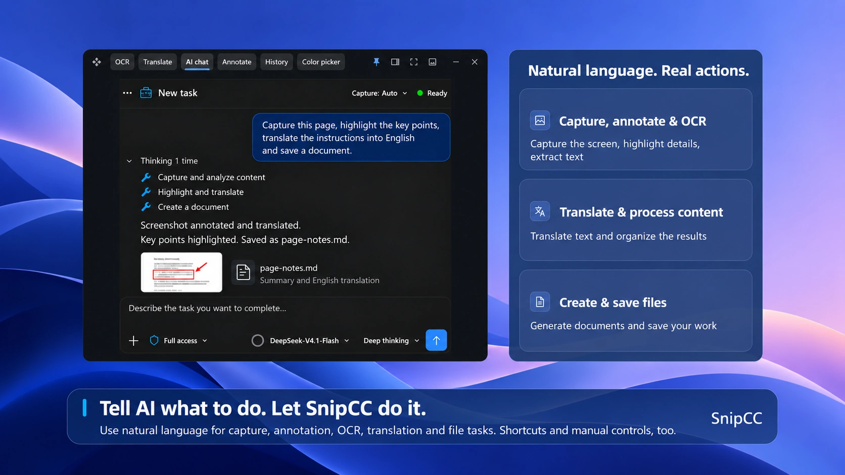Image resolution: width=845 pixels, height=475 pixels.
Task: Click the Highlight and translate step
Action: click(x=201, y=192)
